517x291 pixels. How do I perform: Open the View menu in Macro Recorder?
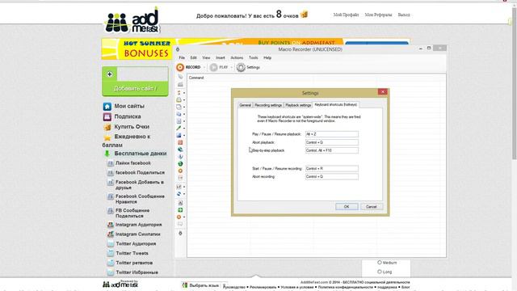click(206, 57)
